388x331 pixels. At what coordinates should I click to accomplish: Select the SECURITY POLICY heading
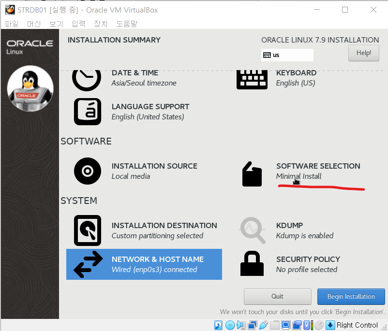308,259
